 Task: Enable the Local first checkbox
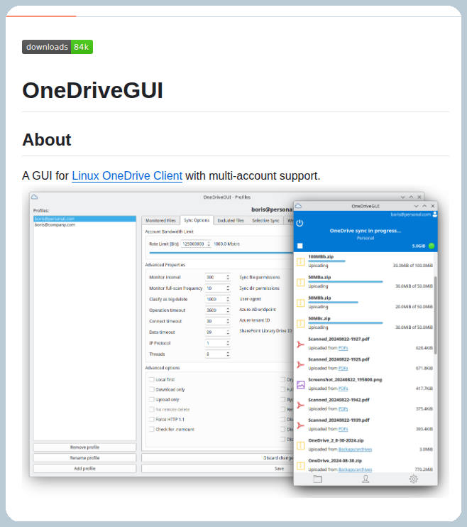(x=152, y=379)
